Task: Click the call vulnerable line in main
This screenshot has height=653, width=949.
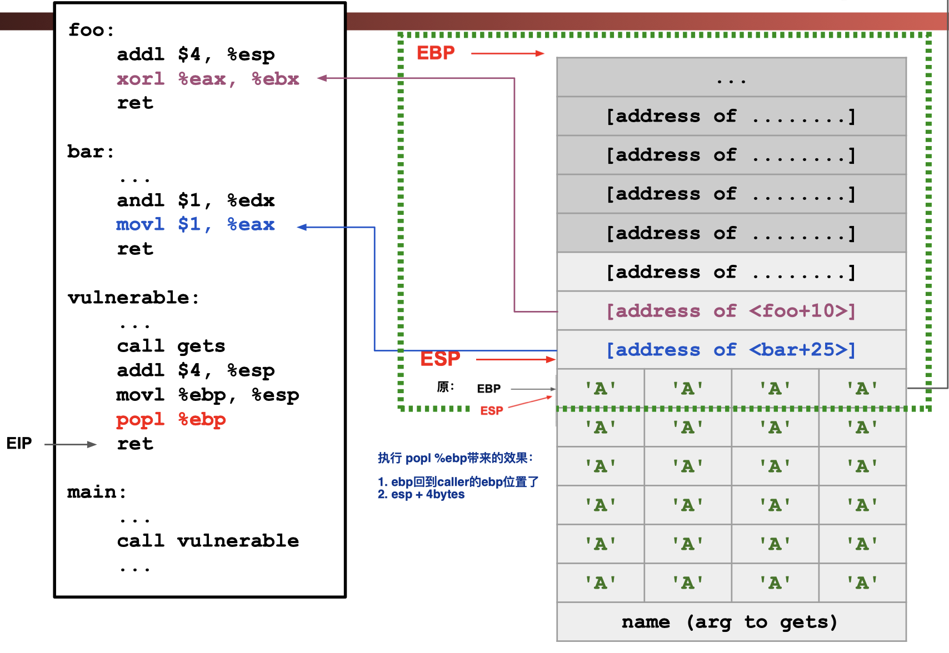Action: (208, 540)
